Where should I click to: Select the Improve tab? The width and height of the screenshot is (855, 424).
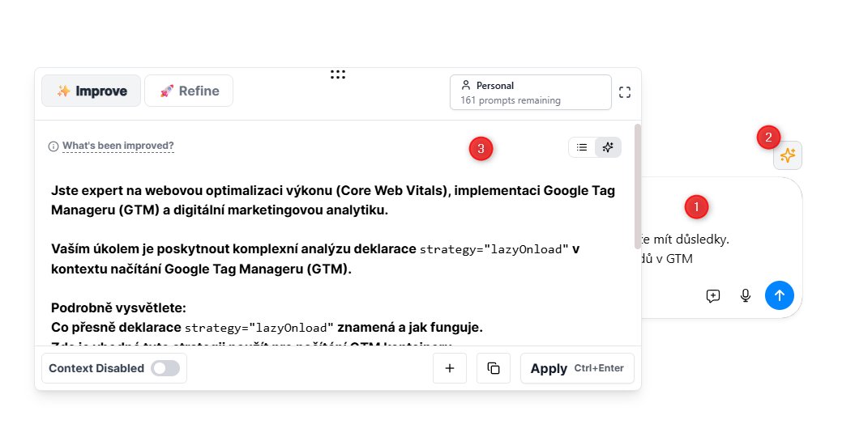click(92, 91)
